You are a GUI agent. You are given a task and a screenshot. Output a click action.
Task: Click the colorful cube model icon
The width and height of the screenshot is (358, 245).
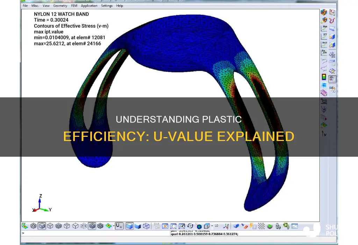324,12
